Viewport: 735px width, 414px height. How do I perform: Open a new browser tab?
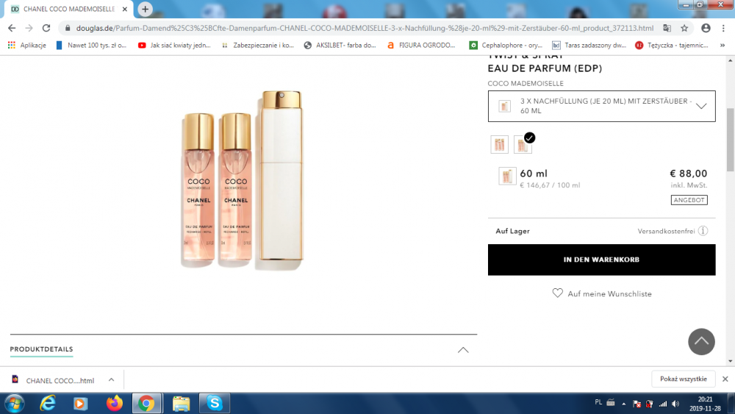pyautogui.click(x=146, y=9)
